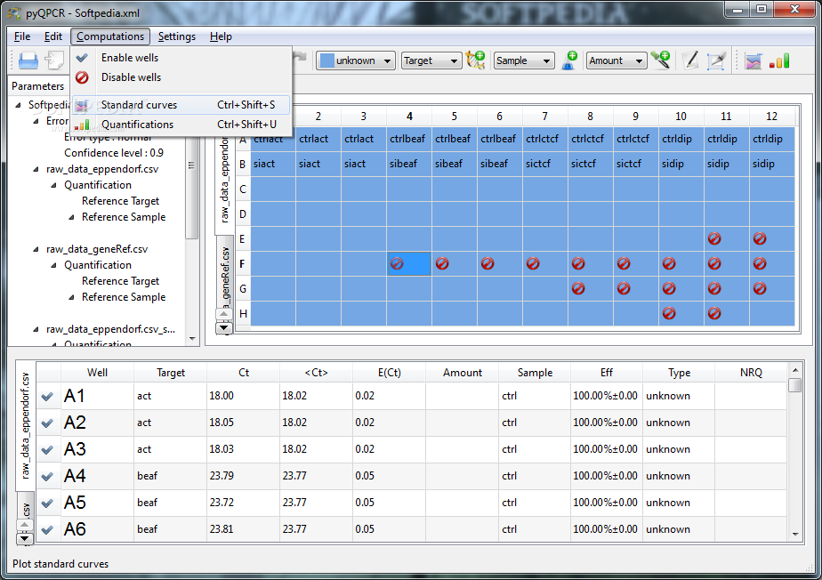Screen dimensions: 822x580
Task: Click the import document icon beside print
Action: coord(54,60)
